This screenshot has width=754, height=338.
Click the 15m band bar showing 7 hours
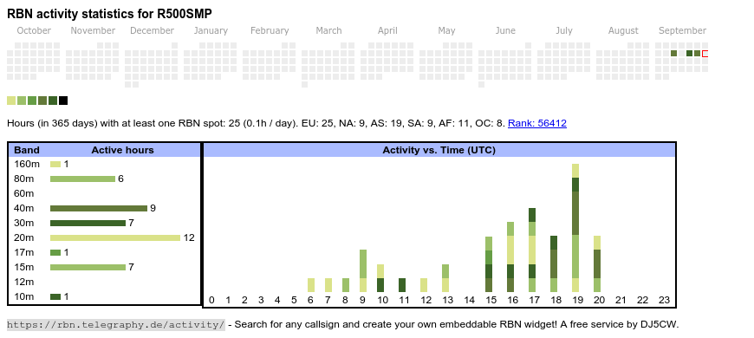click(88, 267)
